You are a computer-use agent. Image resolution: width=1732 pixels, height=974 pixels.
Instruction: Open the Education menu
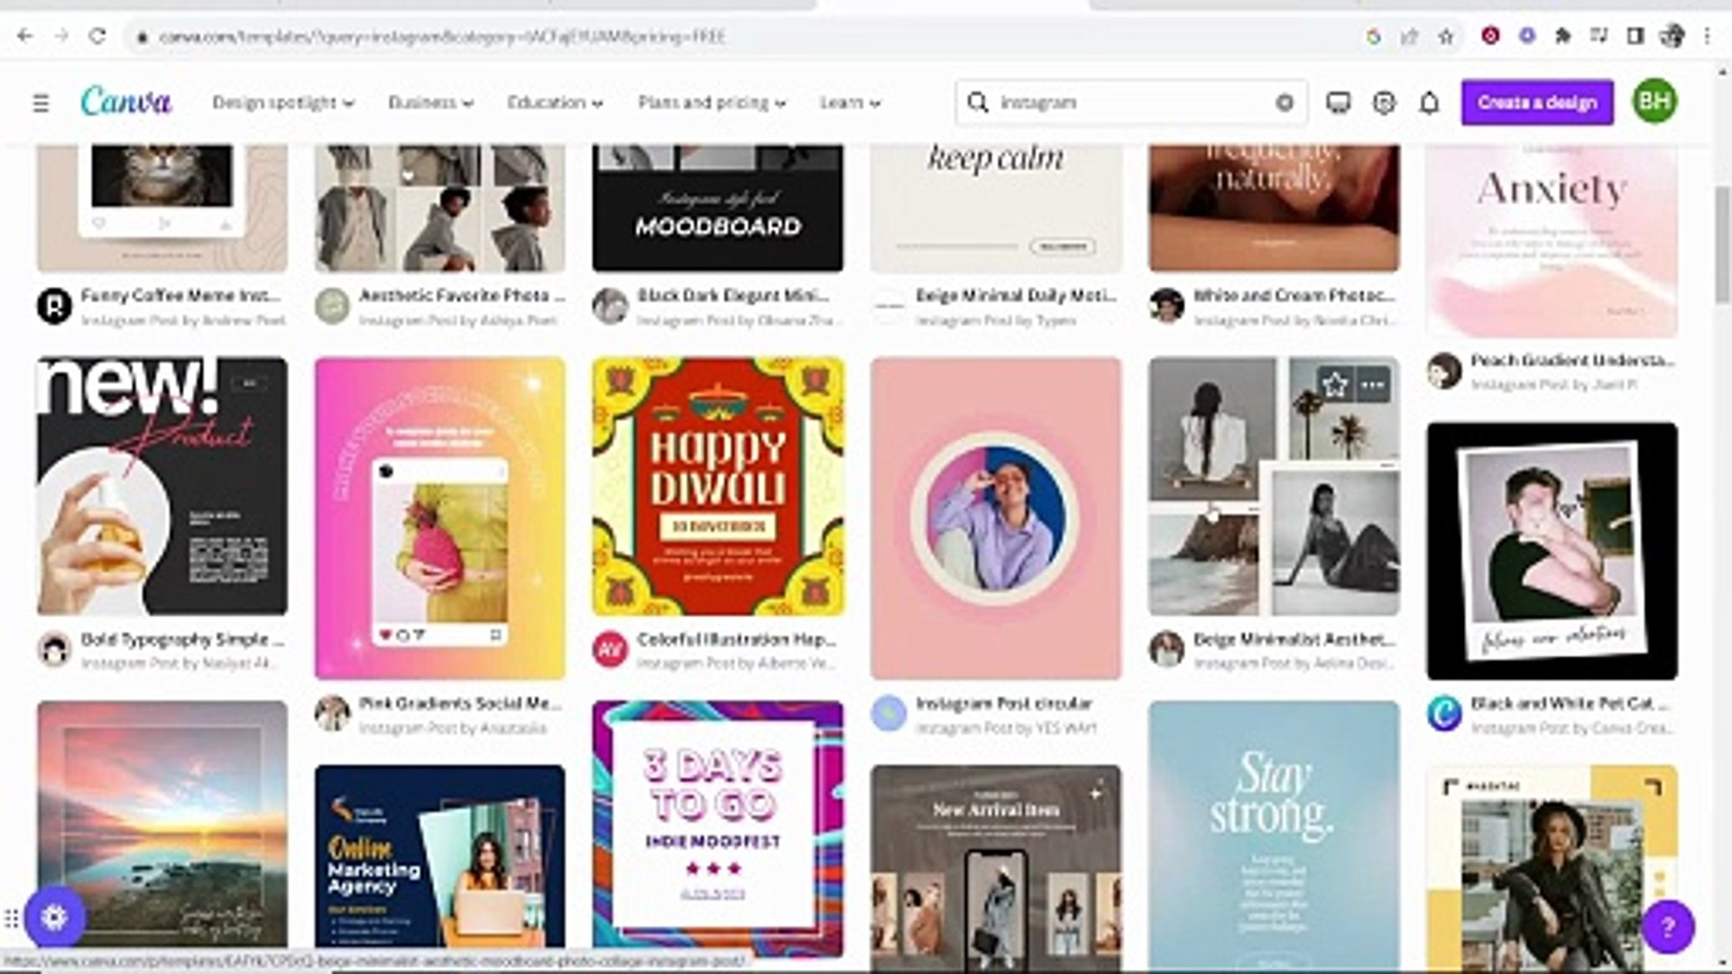click(554, 103)
